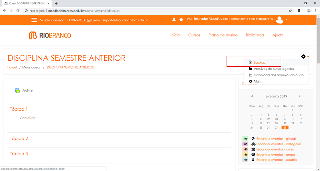Viewport: 320px width, 171px height.
Task: Click Esconder eventos - grupo link
Action: [276, 154]
